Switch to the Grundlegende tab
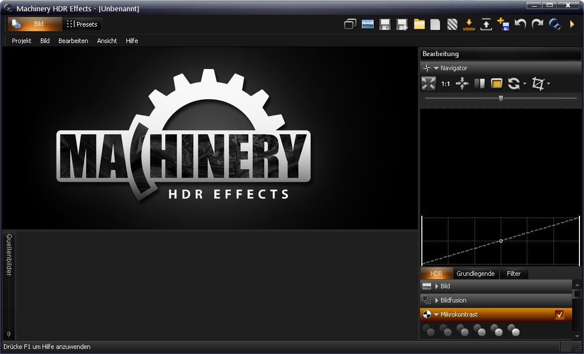This screenshot has width=584, height=354. pyautogui.click(x=476, y=274)
